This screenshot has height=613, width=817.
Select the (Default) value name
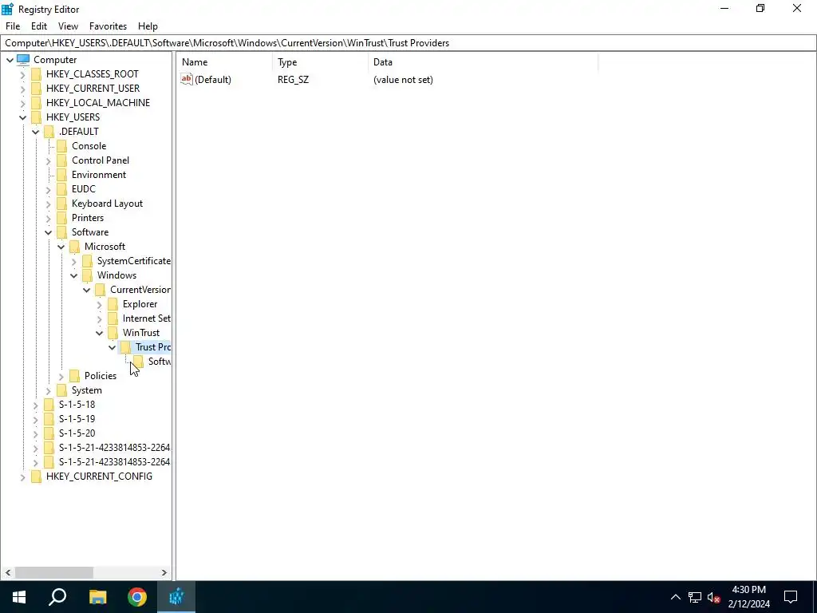(x=212, y=80)
